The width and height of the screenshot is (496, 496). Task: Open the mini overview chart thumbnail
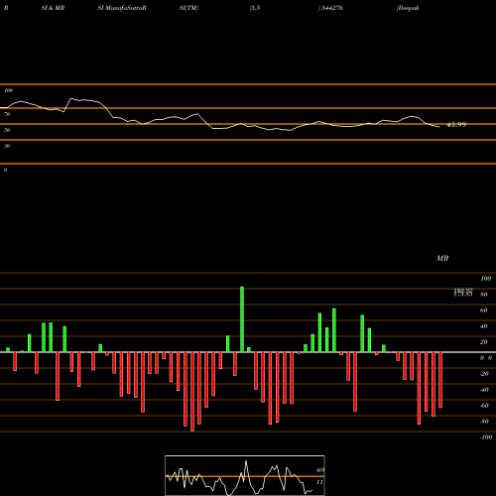(x=245, y=475)
